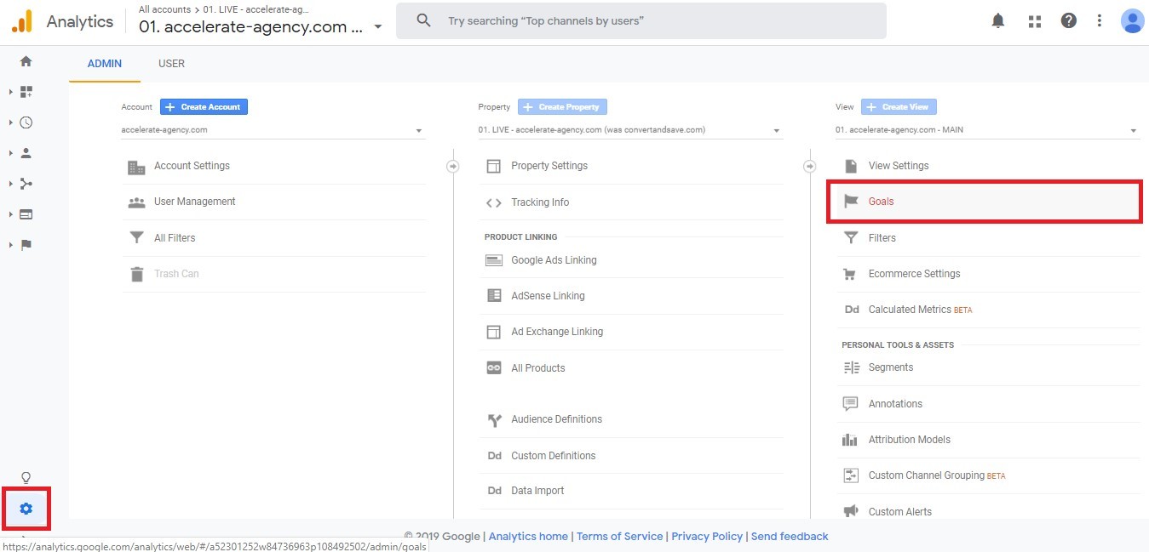
Task: Click the Analytics logo icon
Action: [21, 21]
